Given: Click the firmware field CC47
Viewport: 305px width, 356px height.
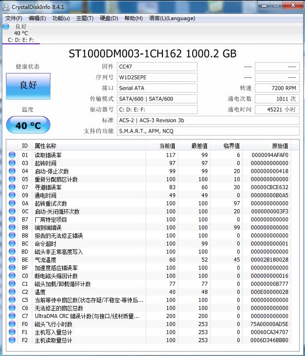Looking at the screenshot, I should [157, 67].
